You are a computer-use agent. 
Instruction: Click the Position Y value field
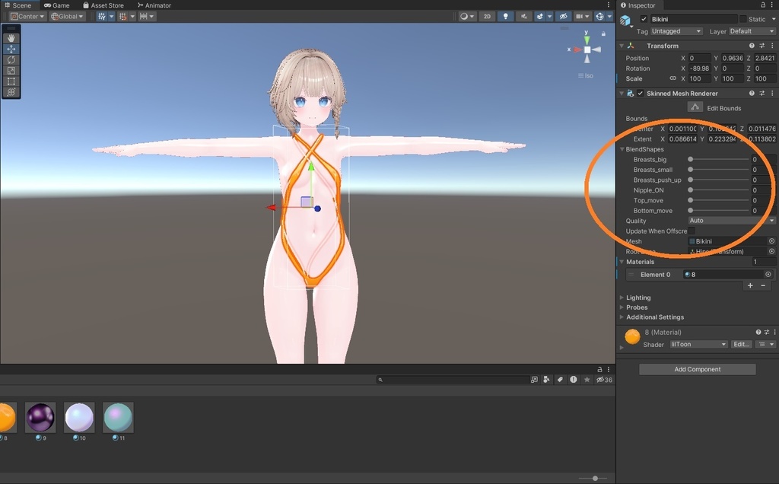pyautogui.click(x=733, y=58)
